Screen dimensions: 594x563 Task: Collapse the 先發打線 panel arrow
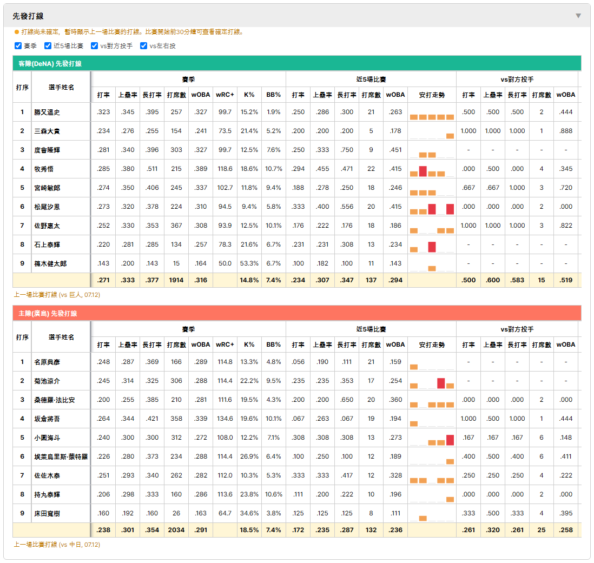(578, 16)
